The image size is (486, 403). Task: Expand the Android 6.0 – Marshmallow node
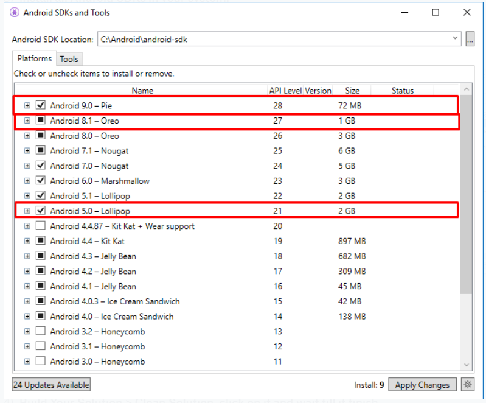click(27, 181)
